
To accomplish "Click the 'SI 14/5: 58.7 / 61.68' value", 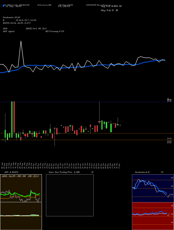I will [26, 20].
